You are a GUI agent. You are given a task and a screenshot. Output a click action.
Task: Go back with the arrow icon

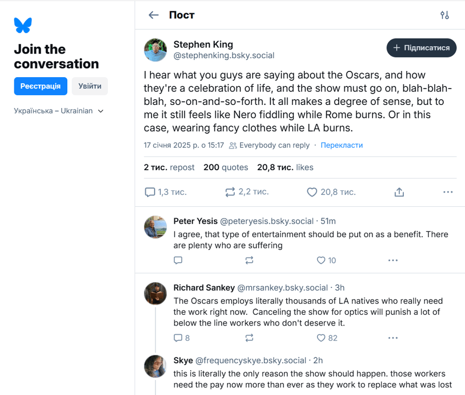click(x=154, y=15)
